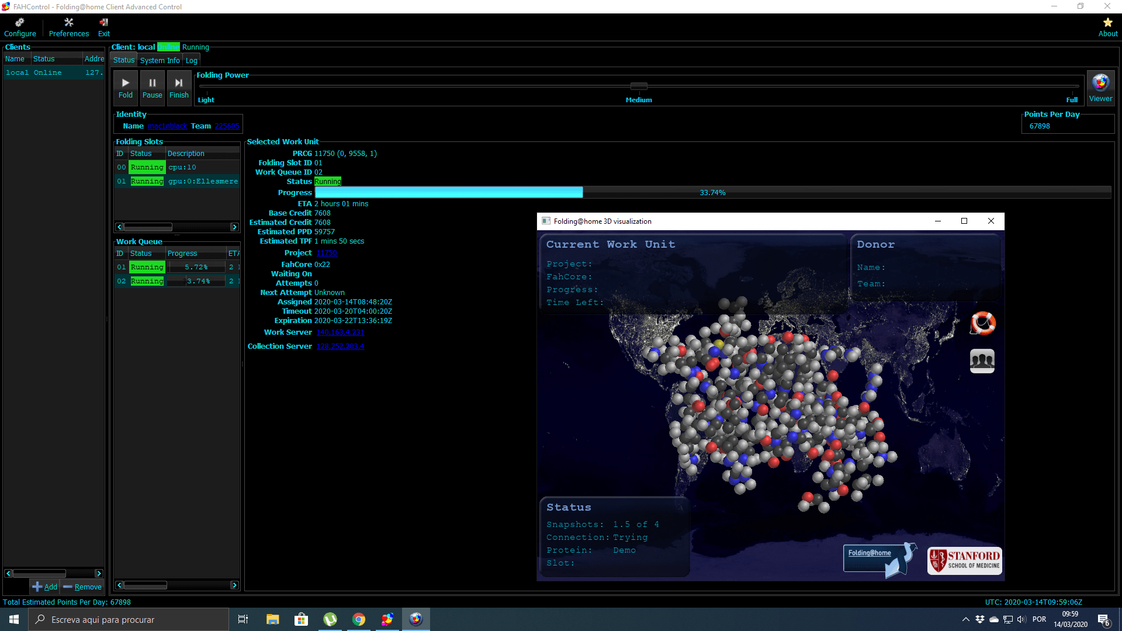This screenshot has width=1122, height=631.
Task: Launch the Viewer icon
Action: click(x=1100, y=88)
